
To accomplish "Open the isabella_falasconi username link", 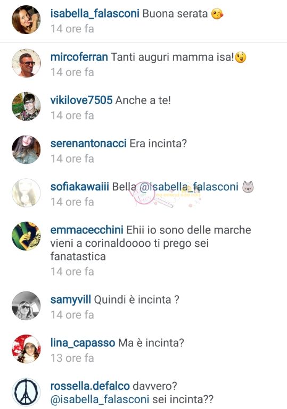I will pos(95,14).
